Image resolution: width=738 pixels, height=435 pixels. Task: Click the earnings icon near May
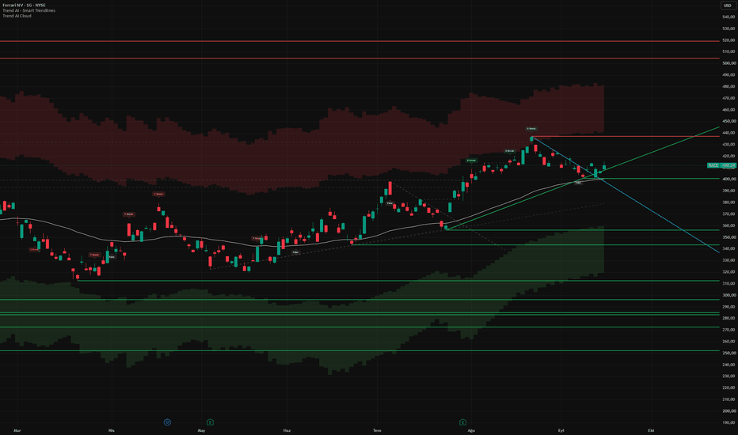point(210,422)
